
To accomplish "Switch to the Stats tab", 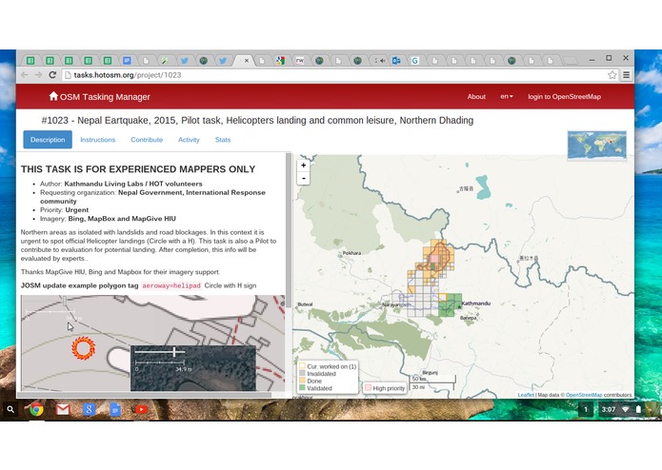I will point(223,140).
